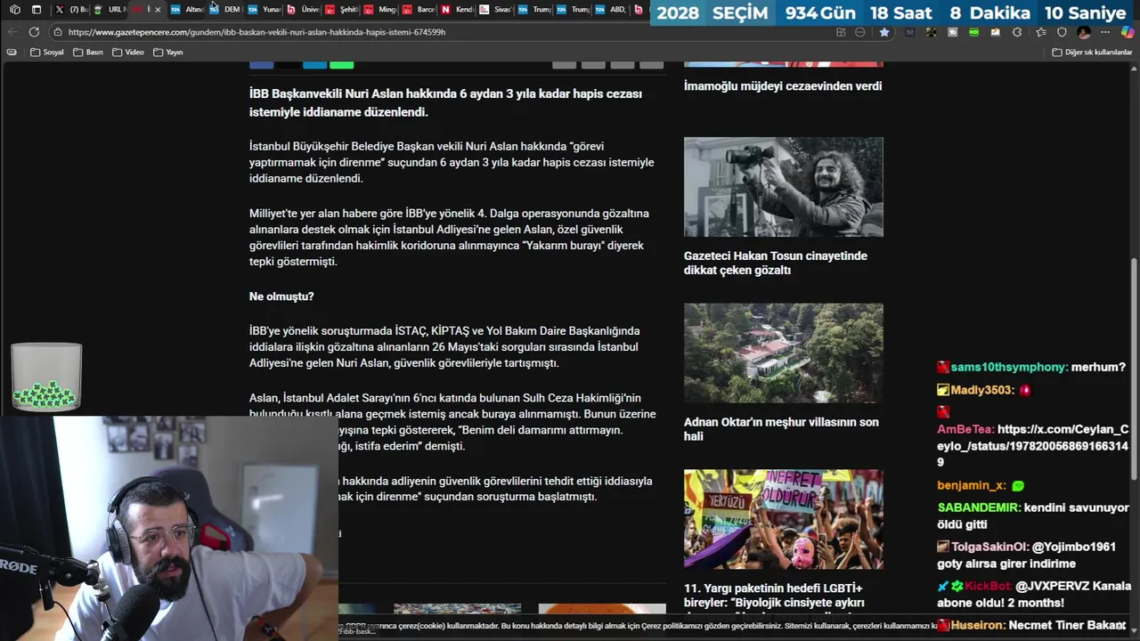This screenshot has height=641, width=1140.
Task: Open the address bar circle icon with three dots
Action: tap(860, 32)
